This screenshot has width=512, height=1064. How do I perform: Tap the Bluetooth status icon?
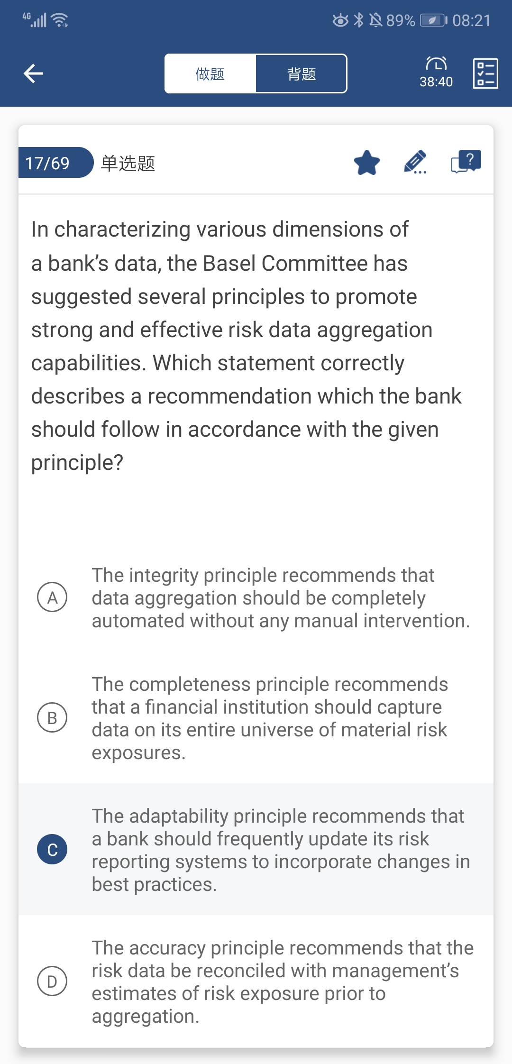[359, 20]
